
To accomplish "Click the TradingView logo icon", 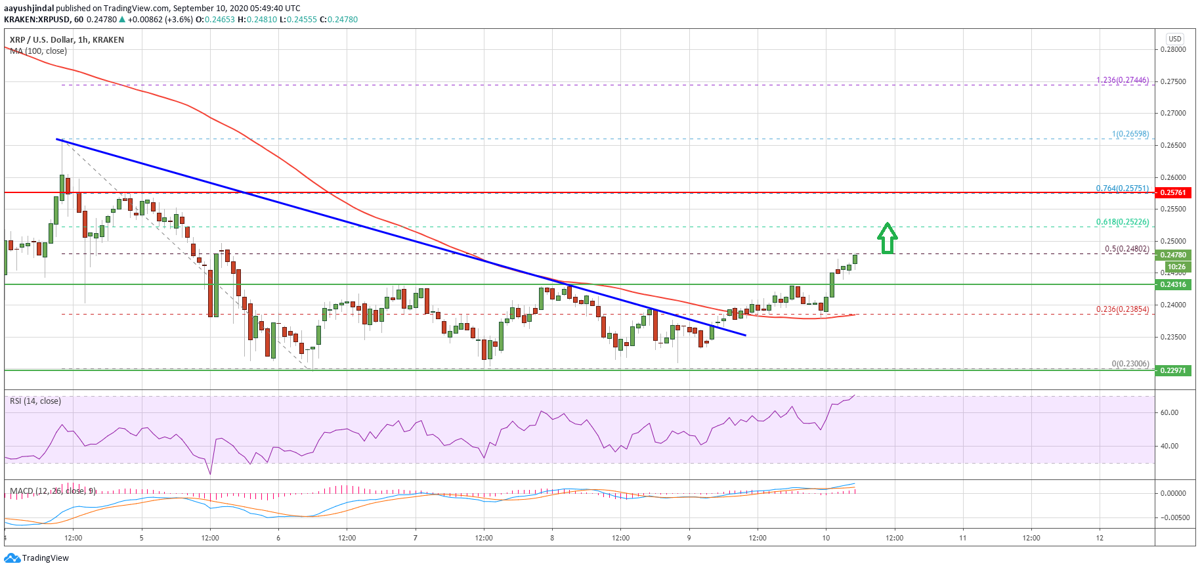I will pos(12,558).
